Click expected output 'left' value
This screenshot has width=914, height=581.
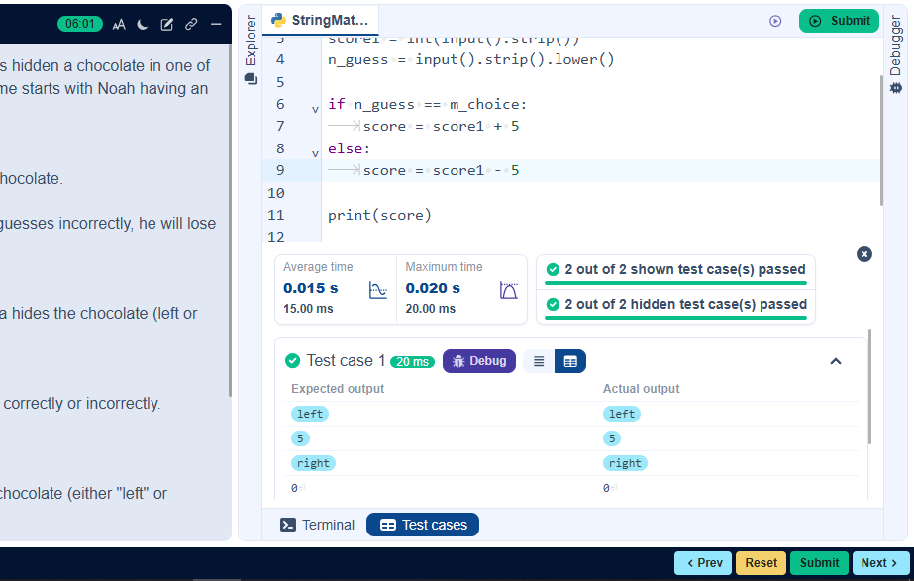(310, 414)
